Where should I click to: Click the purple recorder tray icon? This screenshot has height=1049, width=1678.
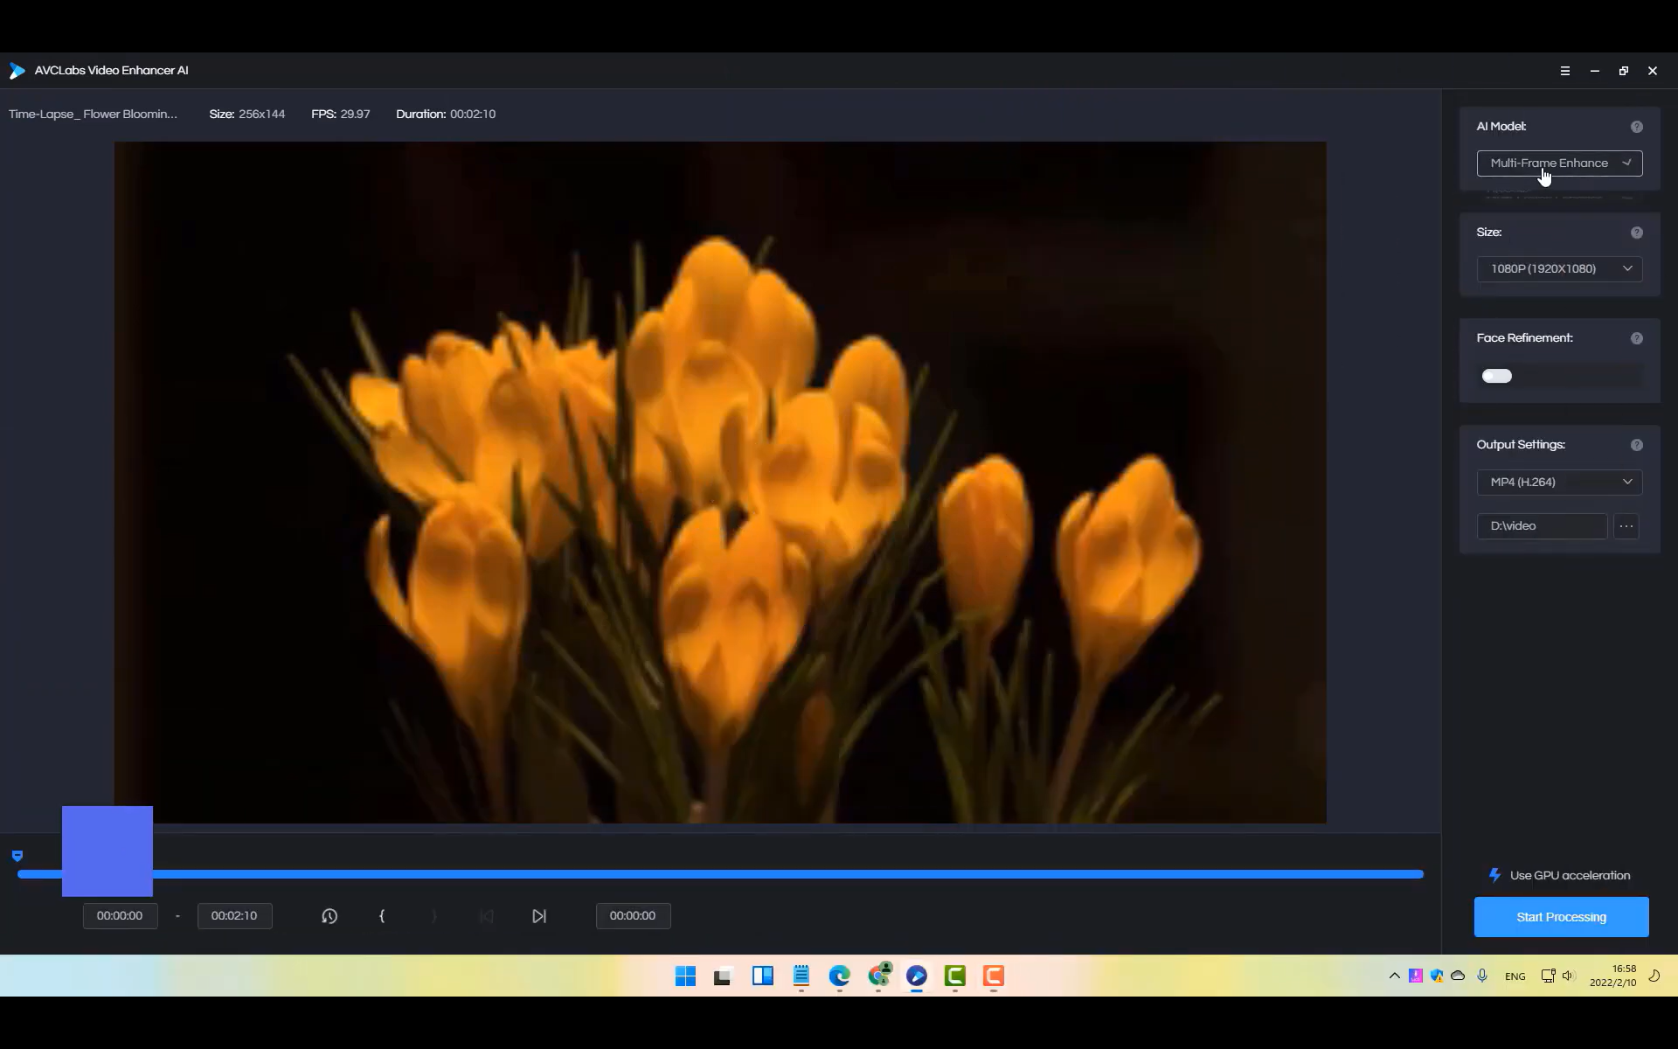[1416, 976]
